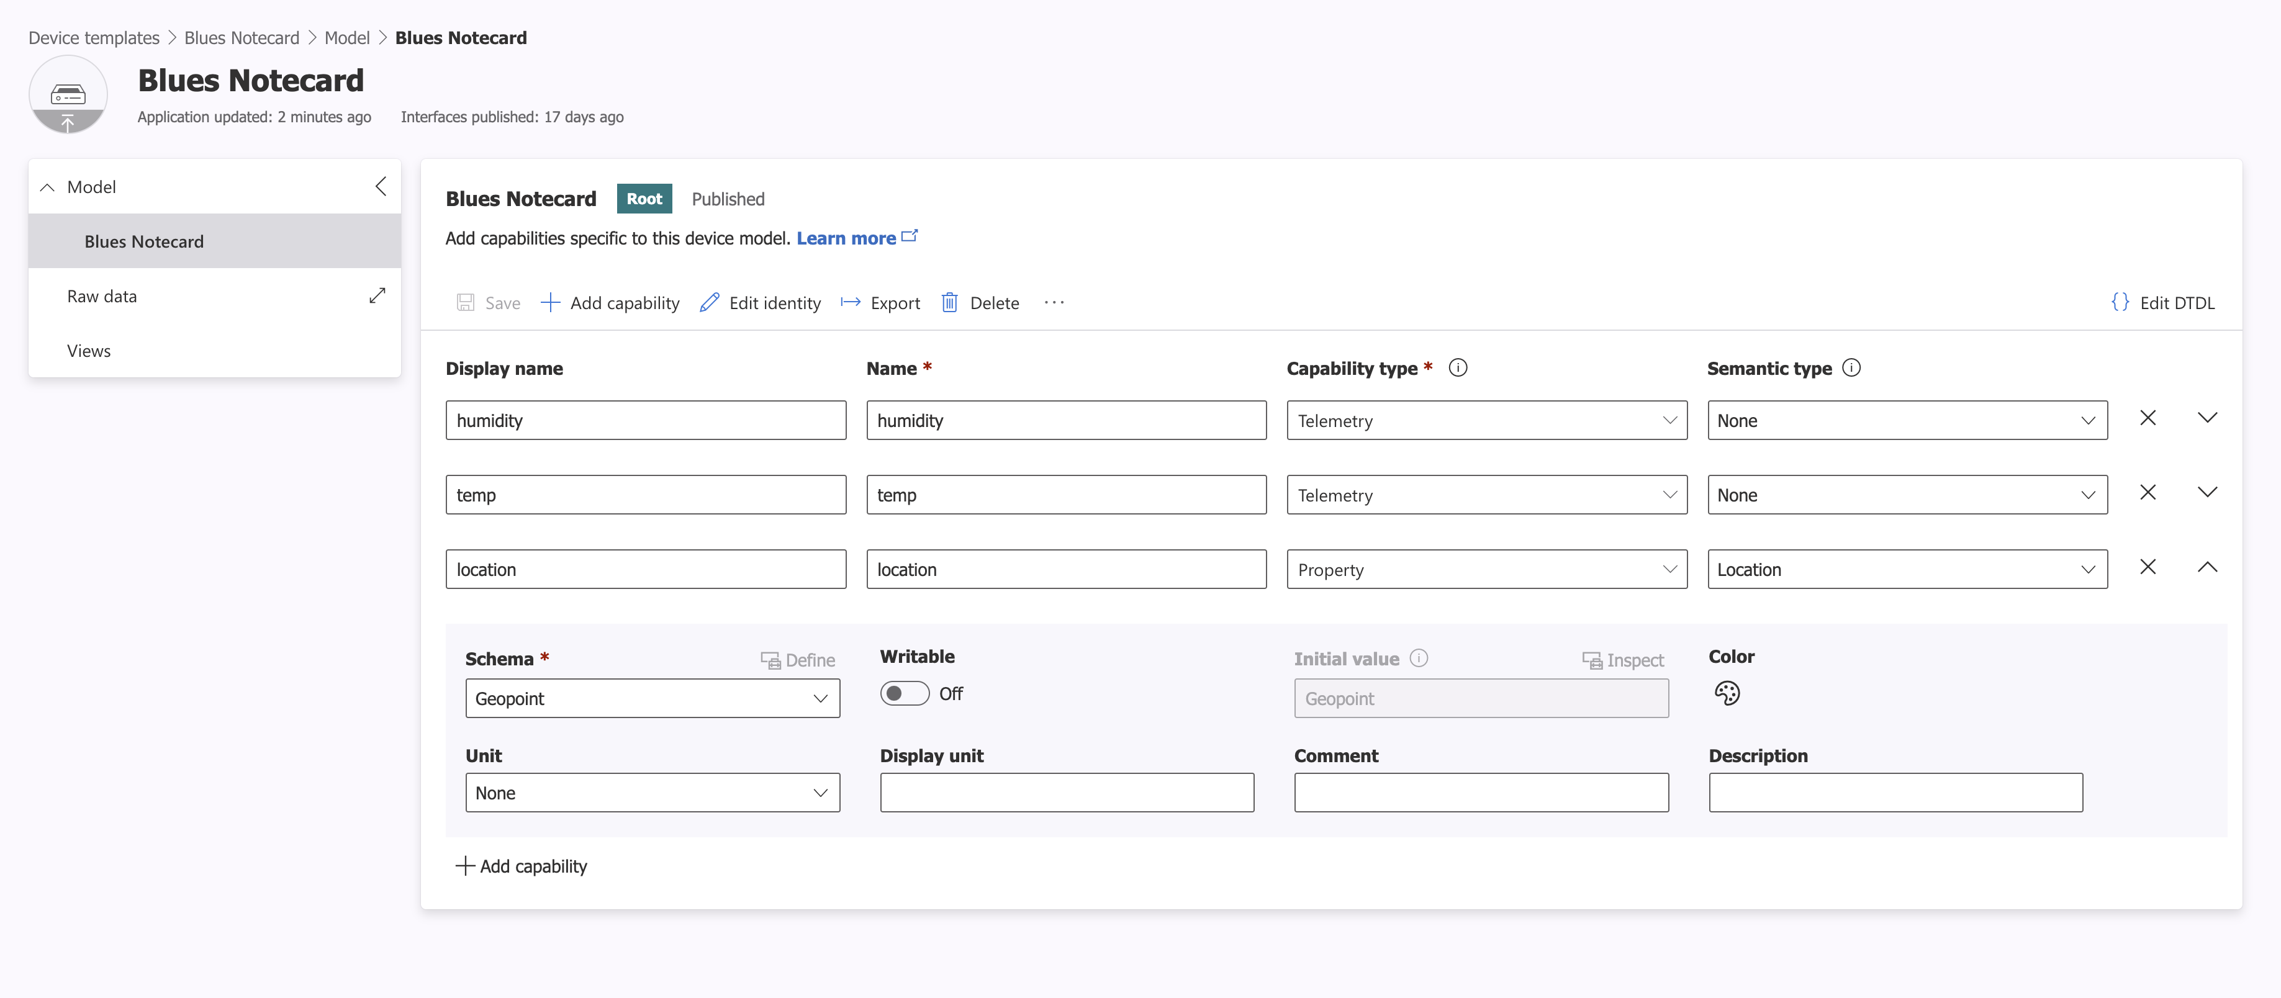Image resolution: width=2281 pixels, height=998 pixels.
Task: Open the Learn more link
Action: (x=856, y=238)
